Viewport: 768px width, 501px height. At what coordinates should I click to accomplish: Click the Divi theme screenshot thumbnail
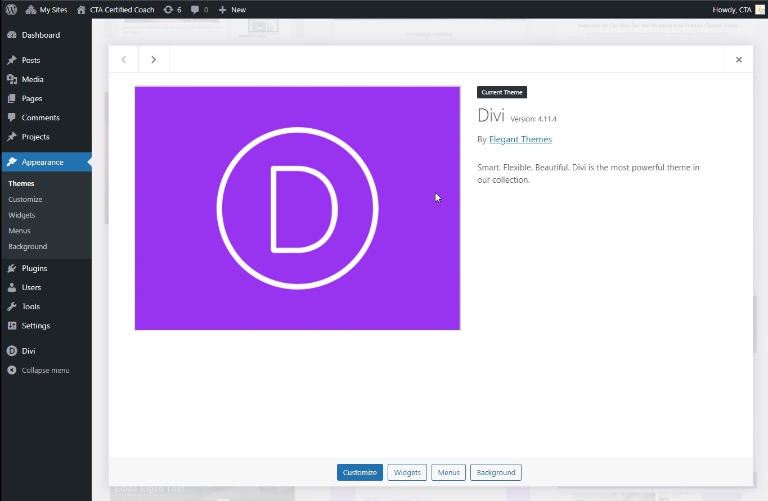click(297, 208)
